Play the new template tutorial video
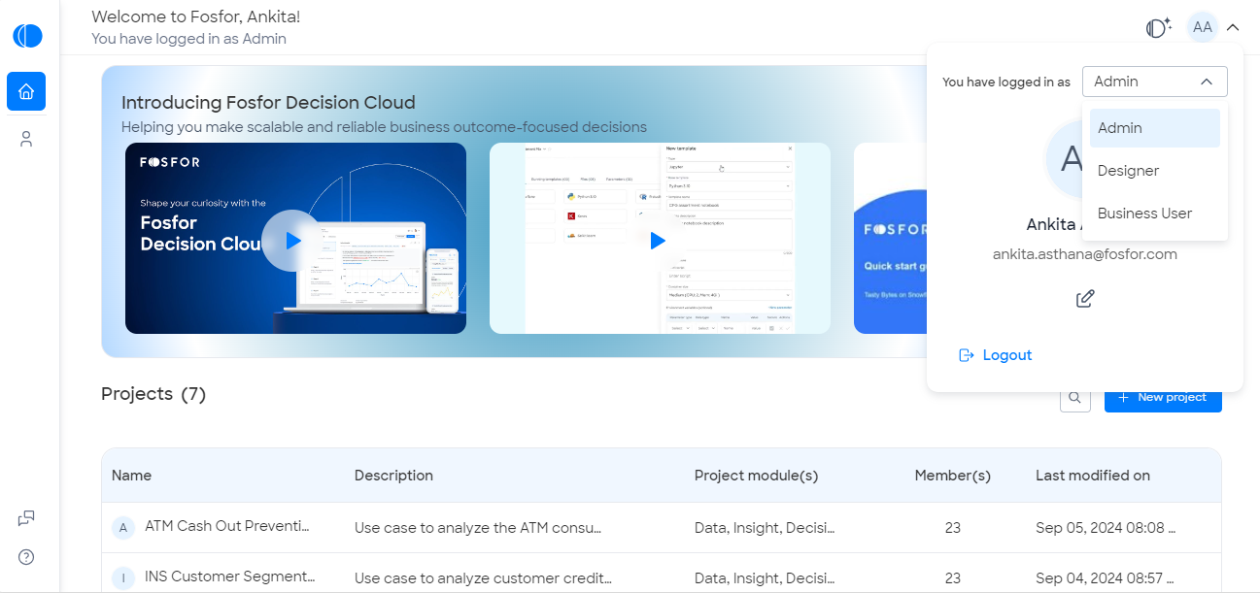This screenshot has width=1260, height=593. point(658,240)
